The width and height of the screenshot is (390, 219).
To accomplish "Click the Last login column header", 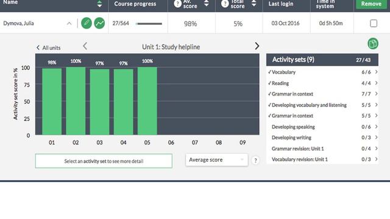I will click(x=281, y=4).
